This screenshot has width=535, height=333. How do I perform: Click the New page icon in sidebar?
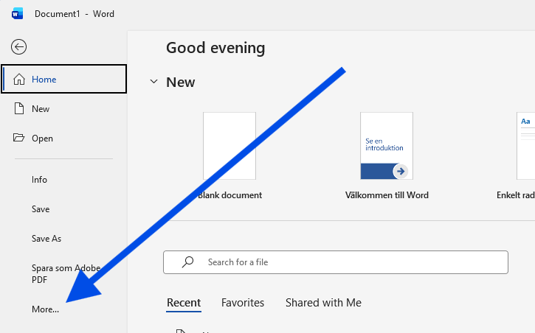[19, 108]
